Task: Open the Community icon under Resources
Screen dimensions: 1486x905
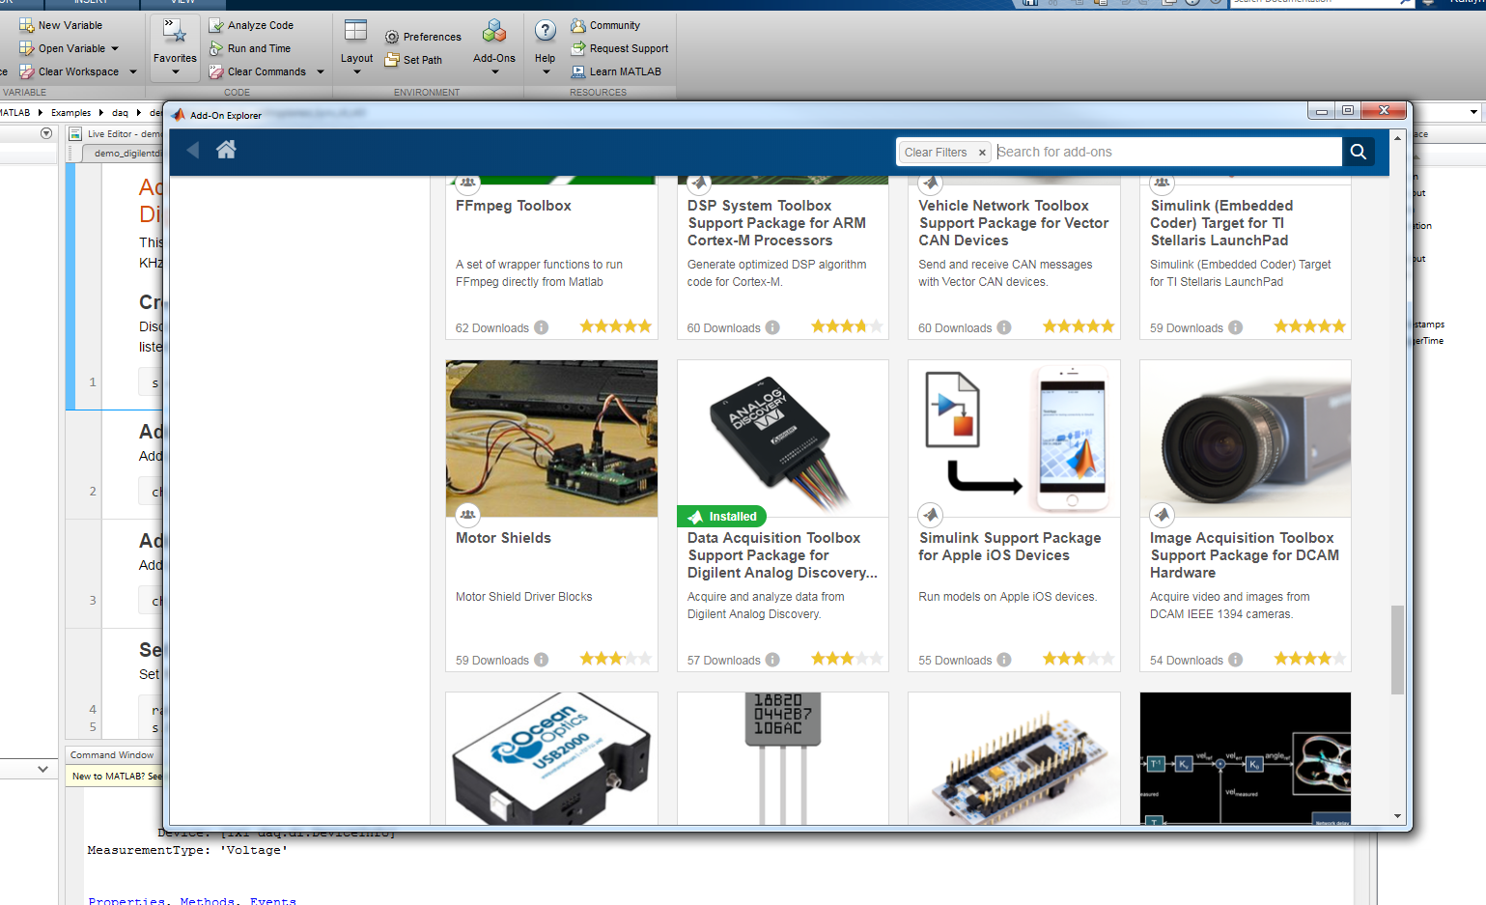Action: tap(578, 24)
